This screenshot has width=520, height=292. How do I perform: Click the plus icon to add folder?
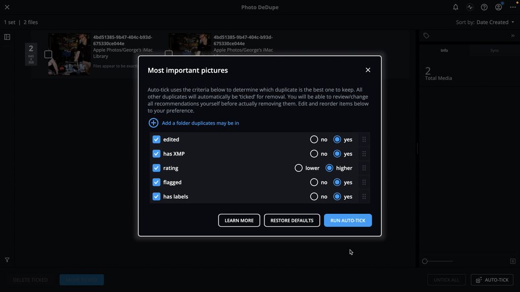pyautogui.click(x=153, y=123)
